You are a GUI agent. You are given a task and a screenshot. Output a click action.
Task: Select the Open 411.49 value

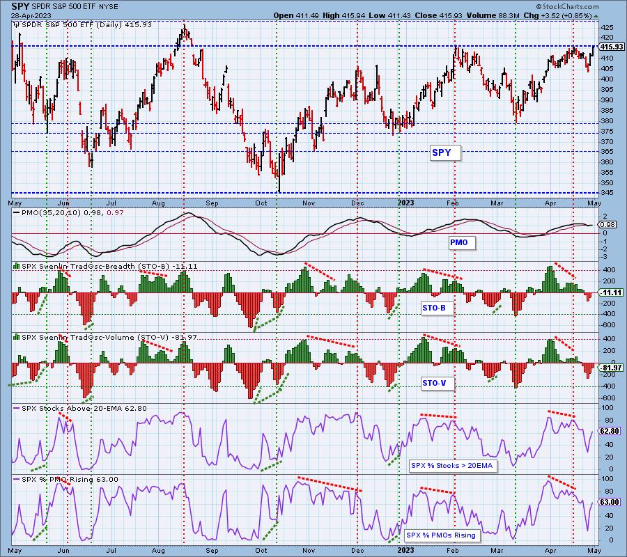296,15
